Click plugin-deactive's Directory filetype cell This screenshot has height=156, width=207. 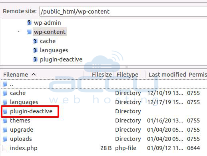[x=128, y=111]
